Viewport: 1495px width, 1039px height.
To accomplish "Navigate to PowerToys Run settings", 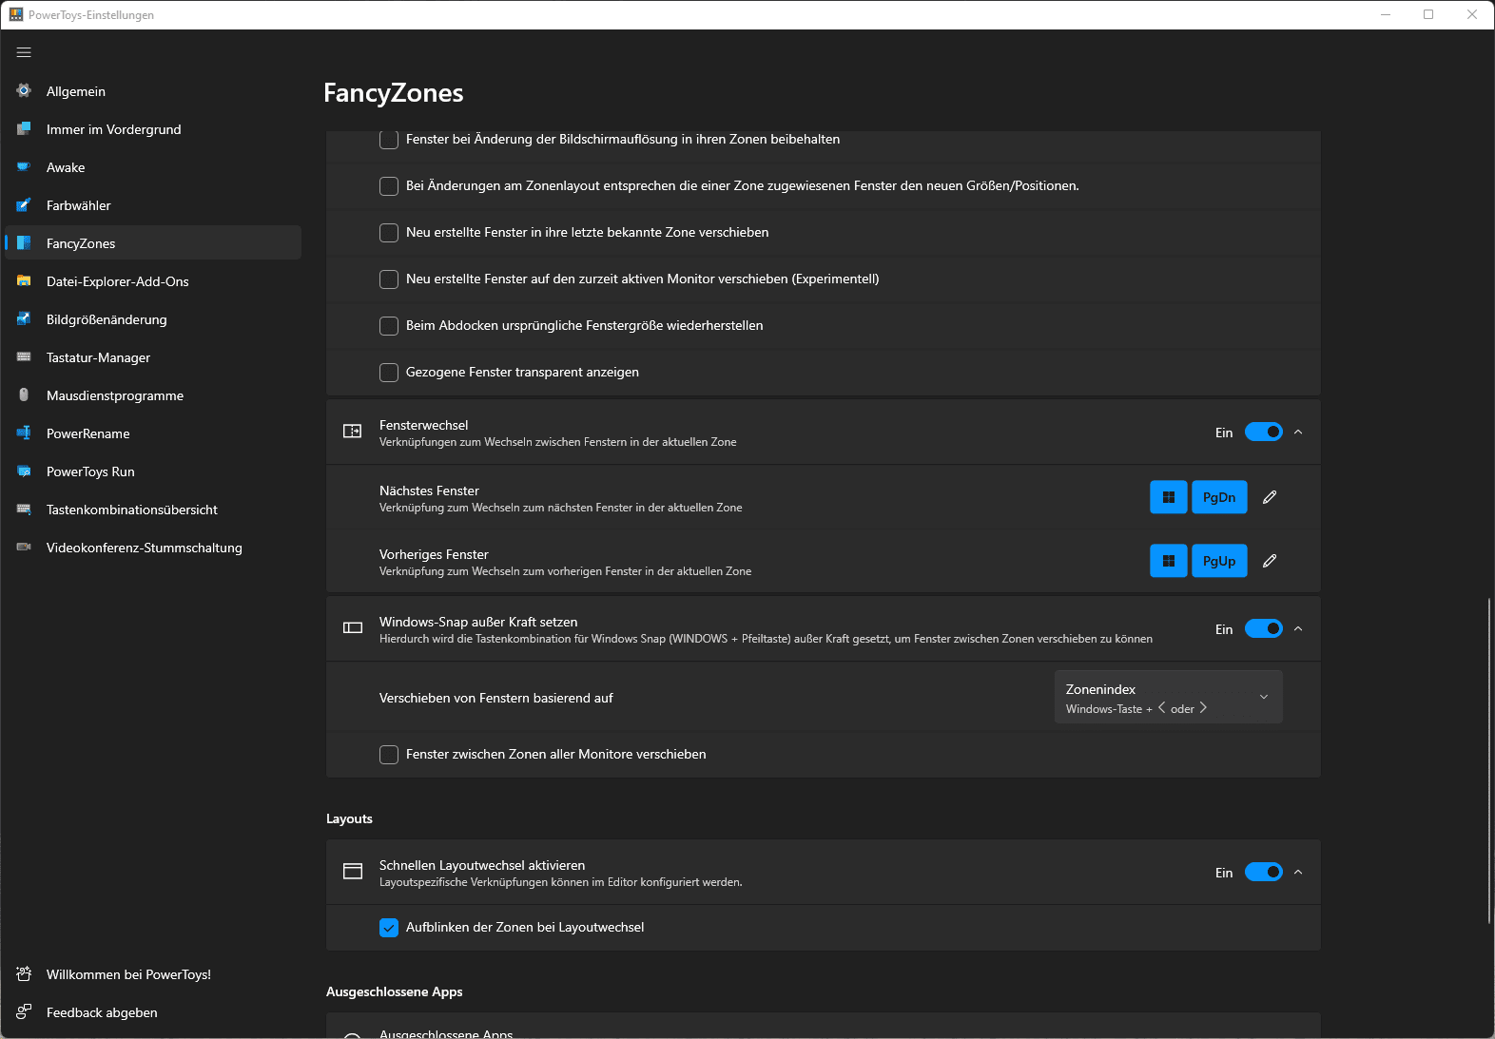I will click(153, 471).
